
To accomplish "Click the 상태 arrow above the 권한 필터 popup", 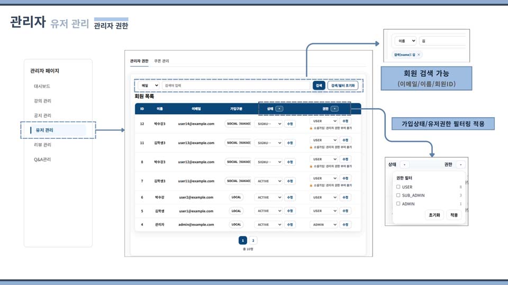I will (x=404, y=165).
